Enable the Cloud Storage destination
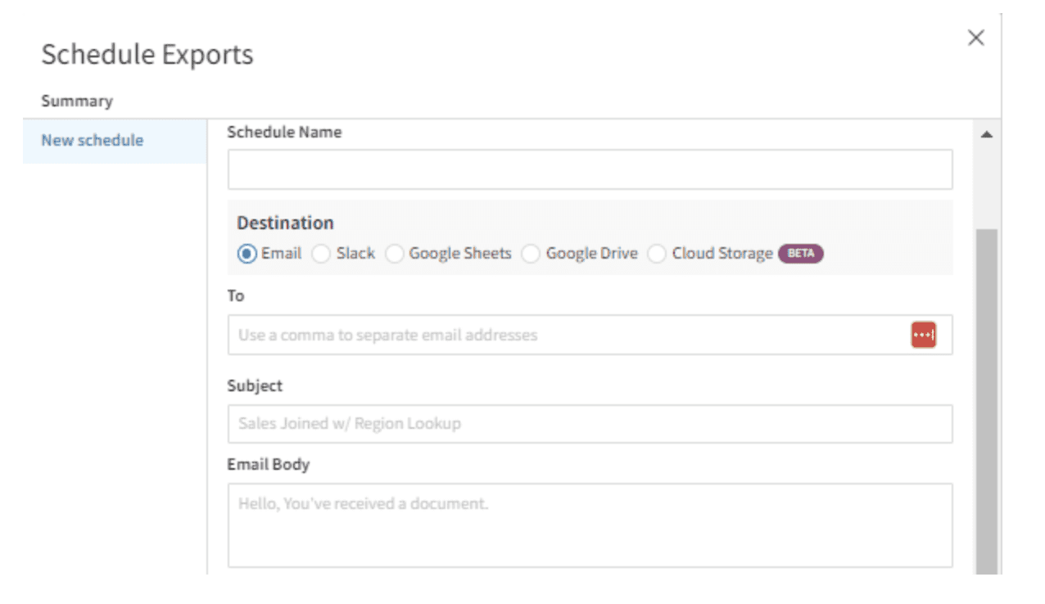1045x604 pixels. [x=656, y=254]
